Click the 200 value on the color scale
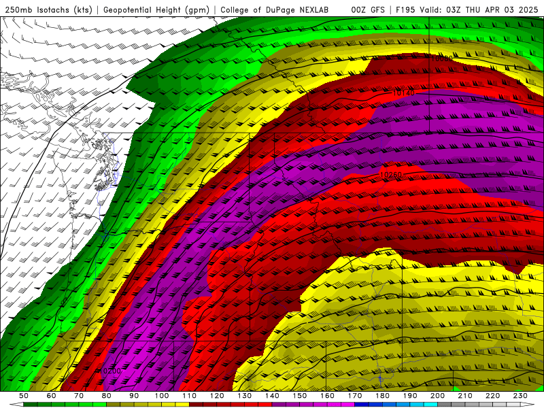 coord(437,396)
